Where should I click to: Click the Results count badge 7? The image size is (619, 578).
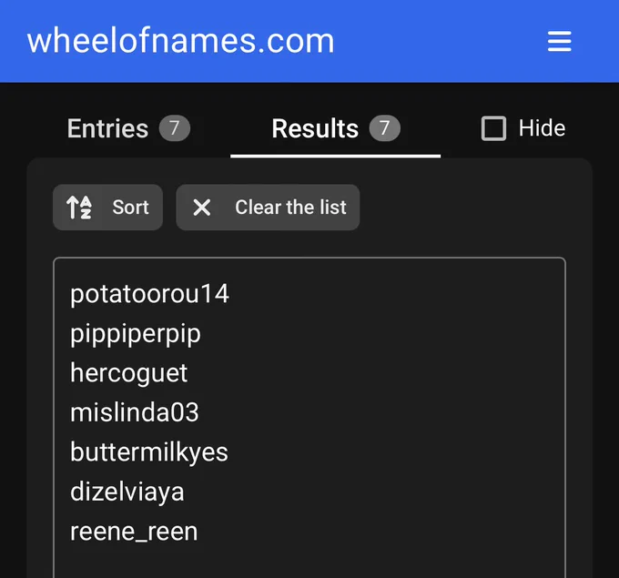(x=384, y=128)
